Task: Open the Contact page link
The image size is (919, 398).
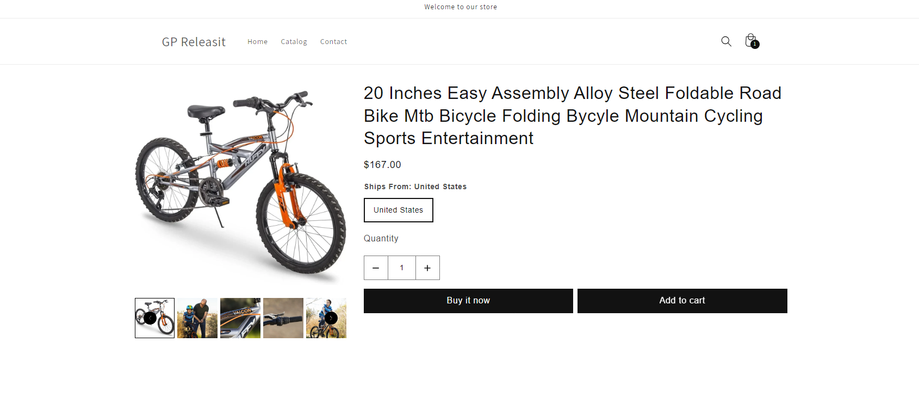Action: 333,42
